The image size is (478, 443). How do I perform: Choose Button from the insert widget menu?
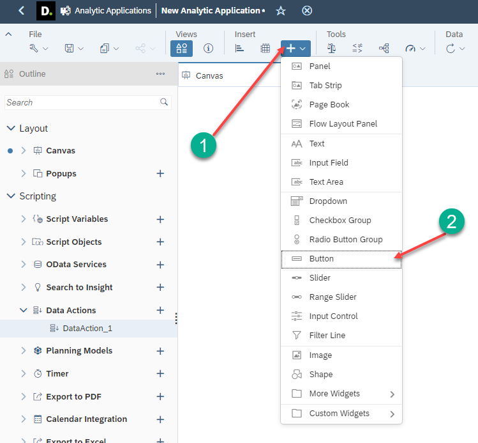pos(321,259)
